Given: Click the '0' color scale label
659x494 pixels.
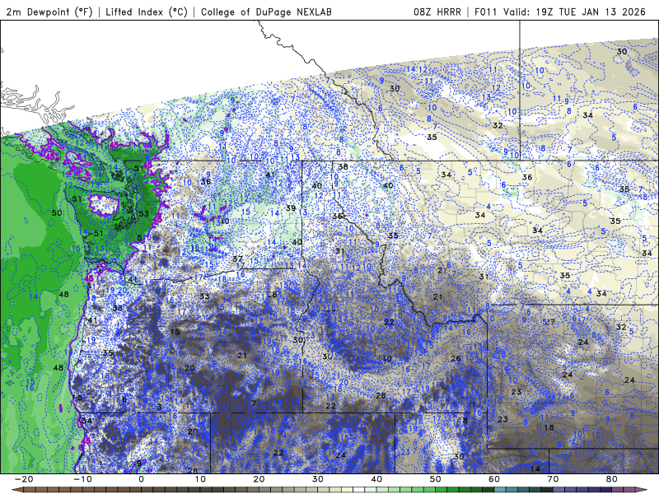Looking at the screenshot, I should [141, 479].
